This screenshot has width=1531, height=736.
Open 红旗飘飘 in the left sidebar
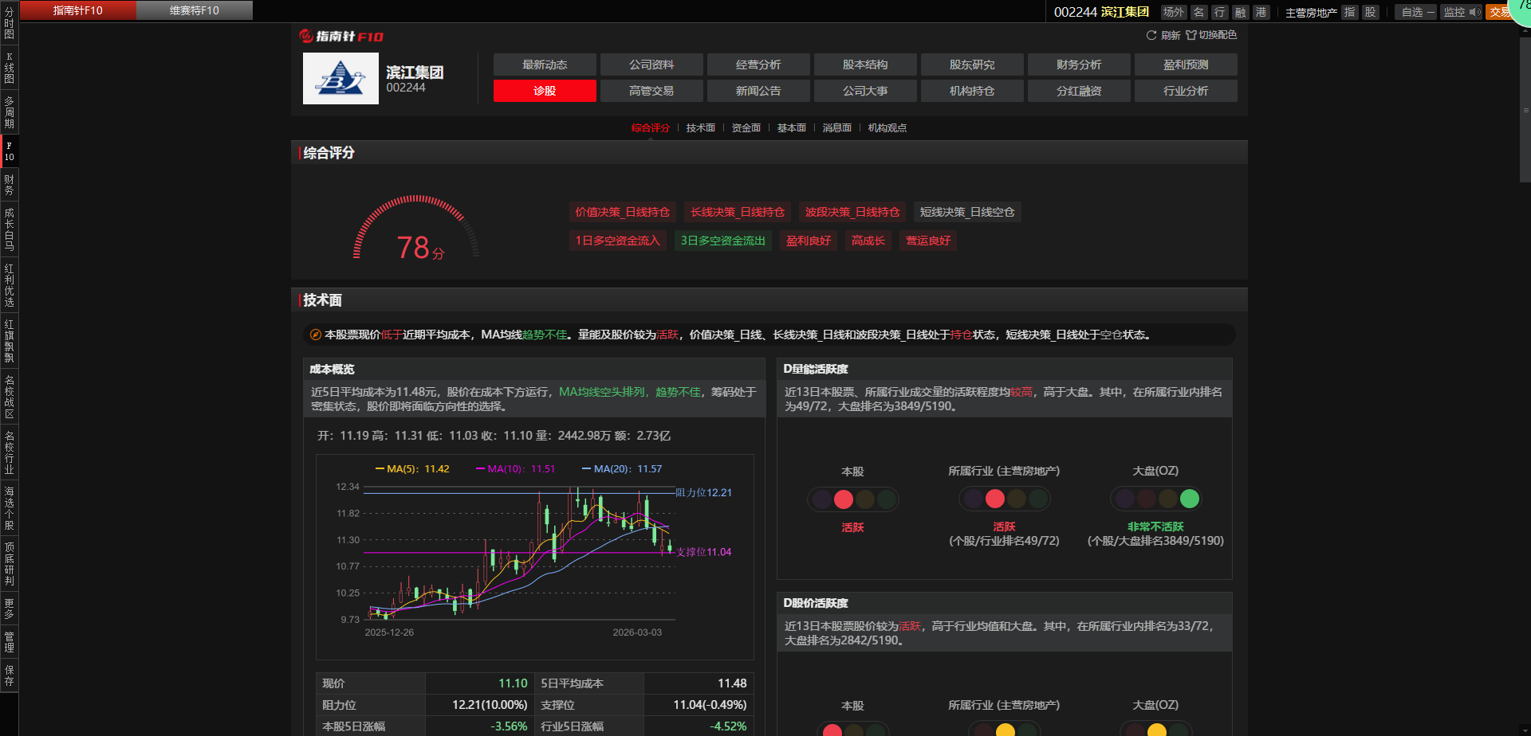click(x=10, y=341)
